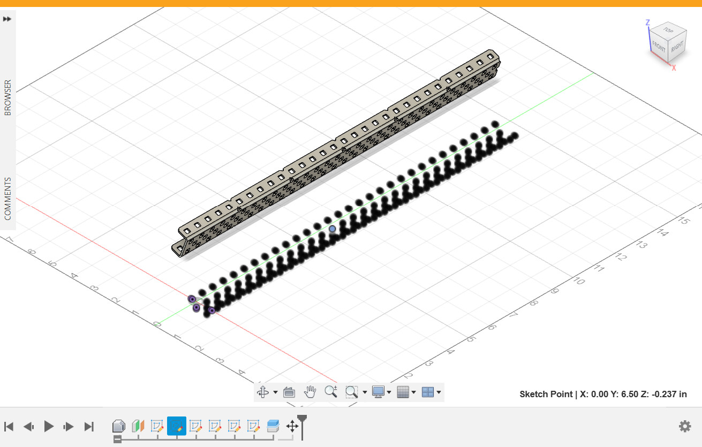Select the Look At tool
This screenshot has height=447, width=702.
coord(289,392)
